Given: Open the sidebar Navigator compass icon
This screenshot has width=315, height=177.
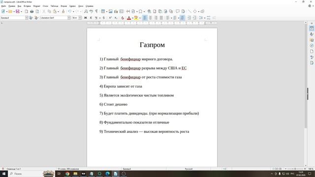Looking at the screenshot, I should (312, 46).
